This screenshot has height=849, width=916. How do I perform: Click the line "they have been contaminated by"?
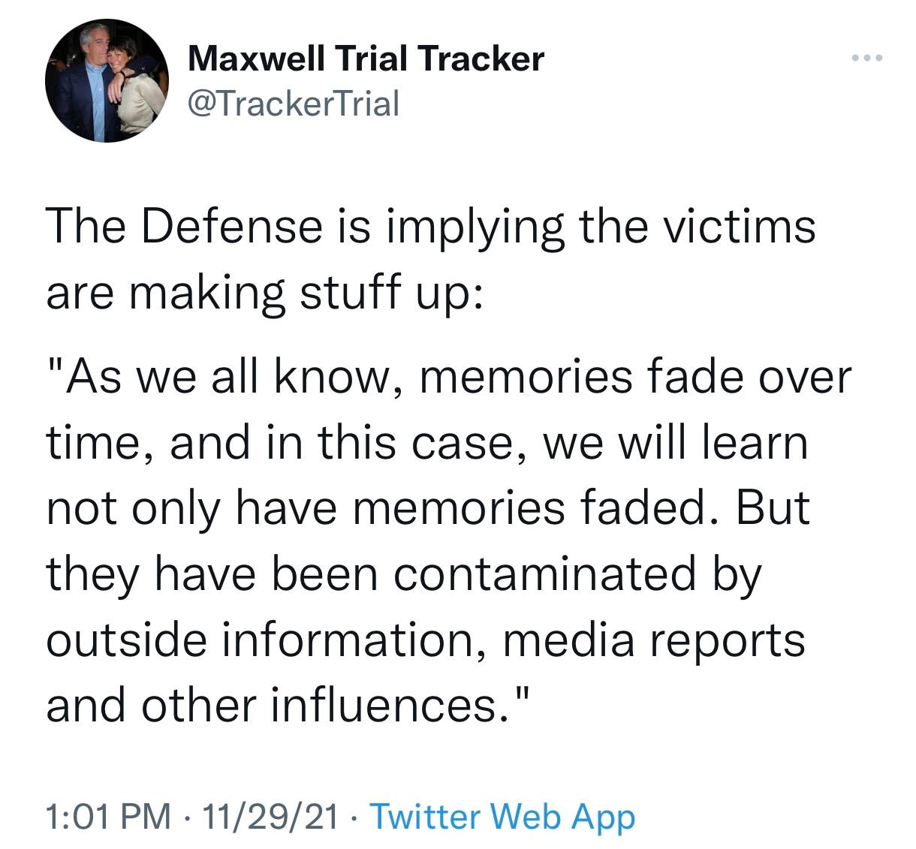[x=404, y=574]
